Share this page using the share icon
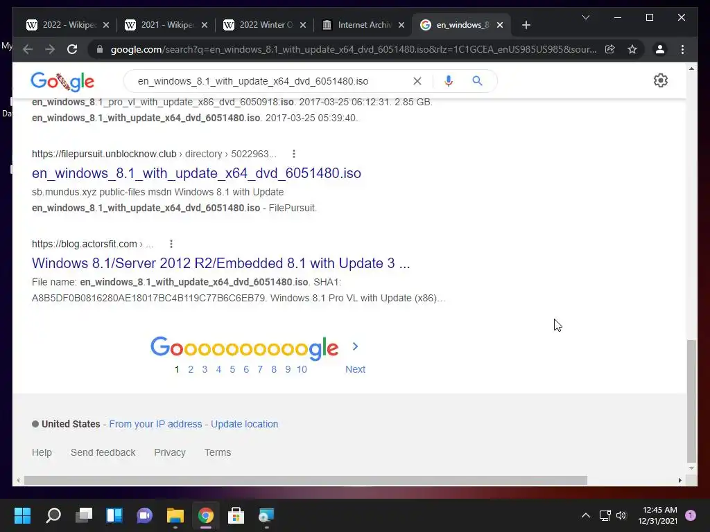 (x=610, y=49)
